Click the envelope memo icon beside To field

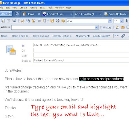[x=11, y=50]
